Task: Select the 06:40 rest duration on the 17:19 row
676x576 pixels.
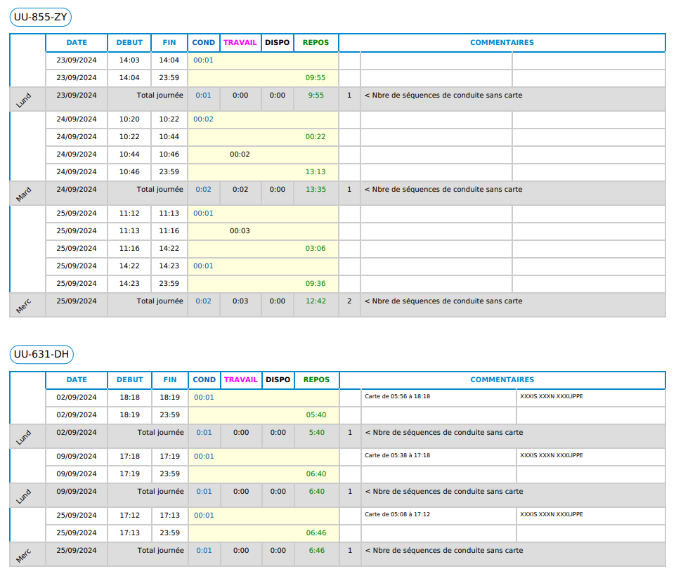Action: [x=316, y=474]
